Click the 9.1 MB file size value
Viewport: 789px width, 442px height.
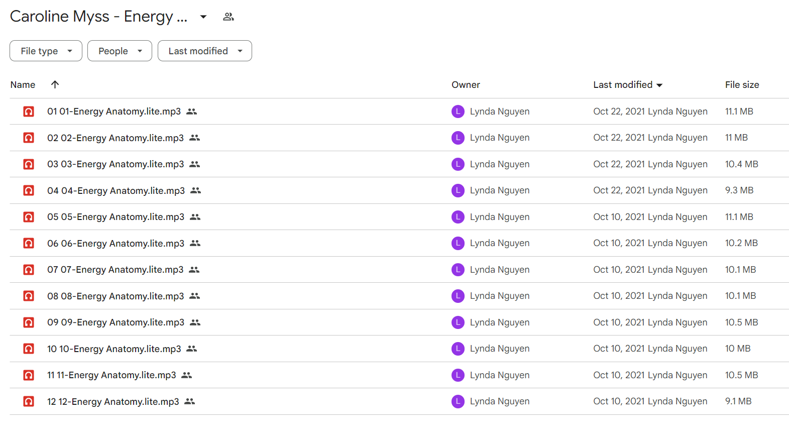pos(738,401)
